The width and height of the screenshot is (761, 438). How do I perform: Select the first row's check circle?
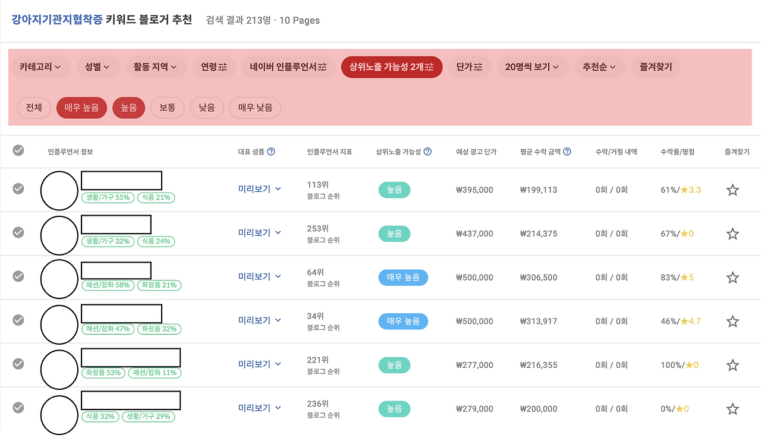tap(18, 190)
